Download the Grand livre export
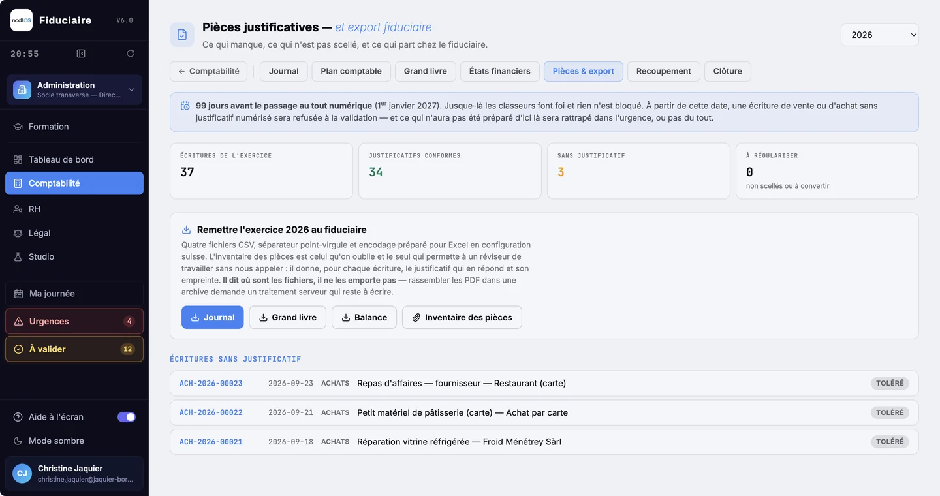The height and width of the screenshot is (496, 940). tap(288, 317)
